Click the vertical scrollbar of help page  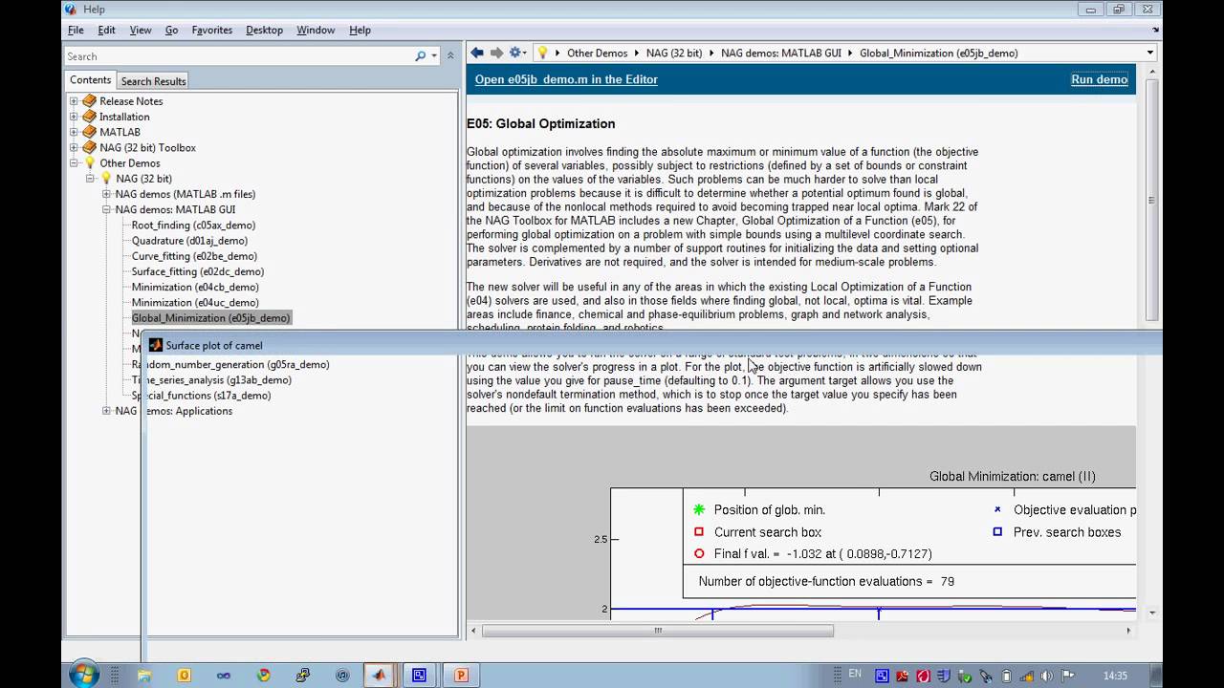click(x=1151, y=201)
